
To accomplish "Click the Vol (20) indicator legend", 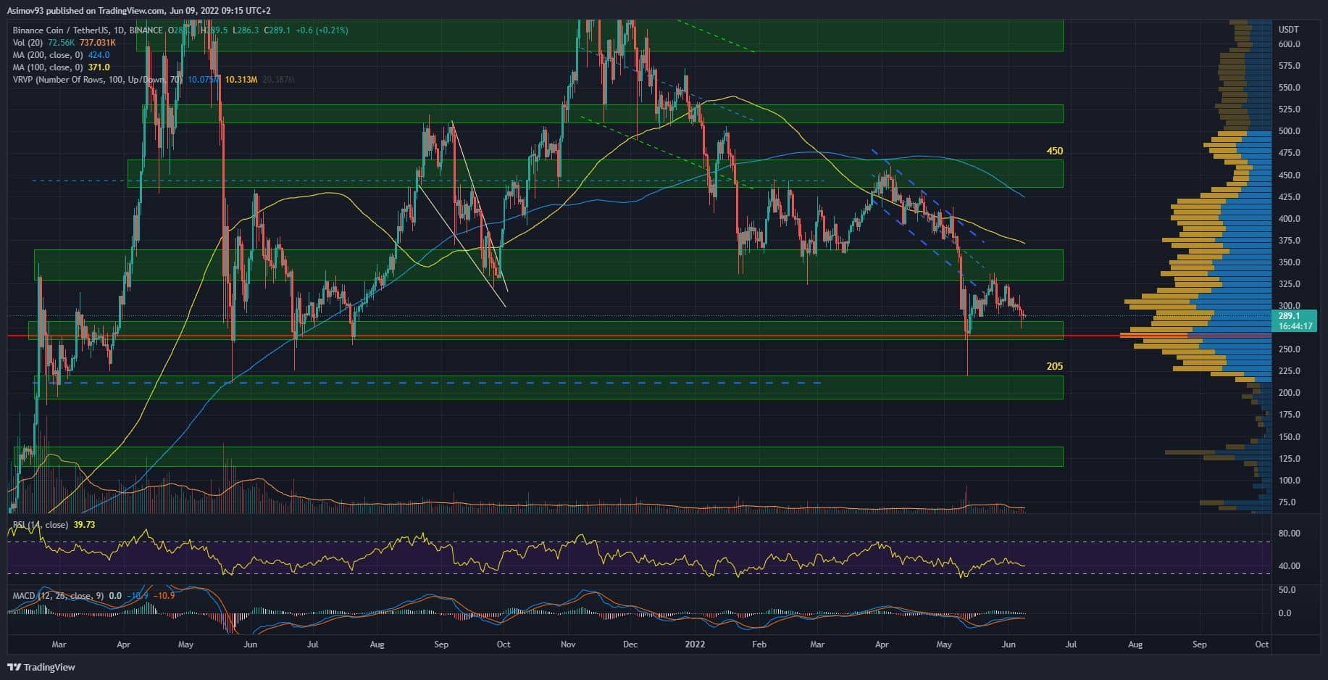I will [x=29, y=43].
